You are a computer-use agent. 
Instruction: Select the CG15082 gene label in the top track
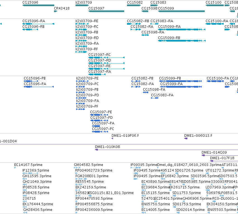pyautogui.click(x=135, y=3)
